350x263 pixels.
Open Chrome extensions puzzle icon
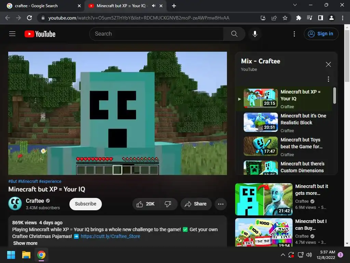(x=298, y=18)
